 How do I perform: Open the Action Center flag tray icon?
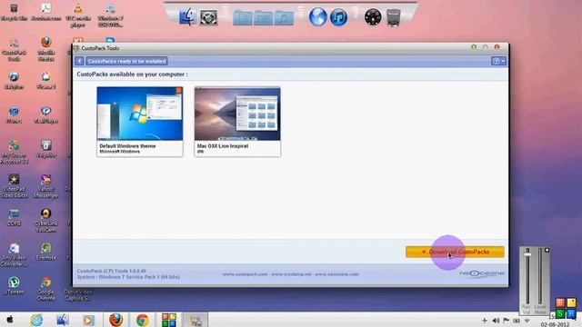pyautogui.click(x=506, y=321)
